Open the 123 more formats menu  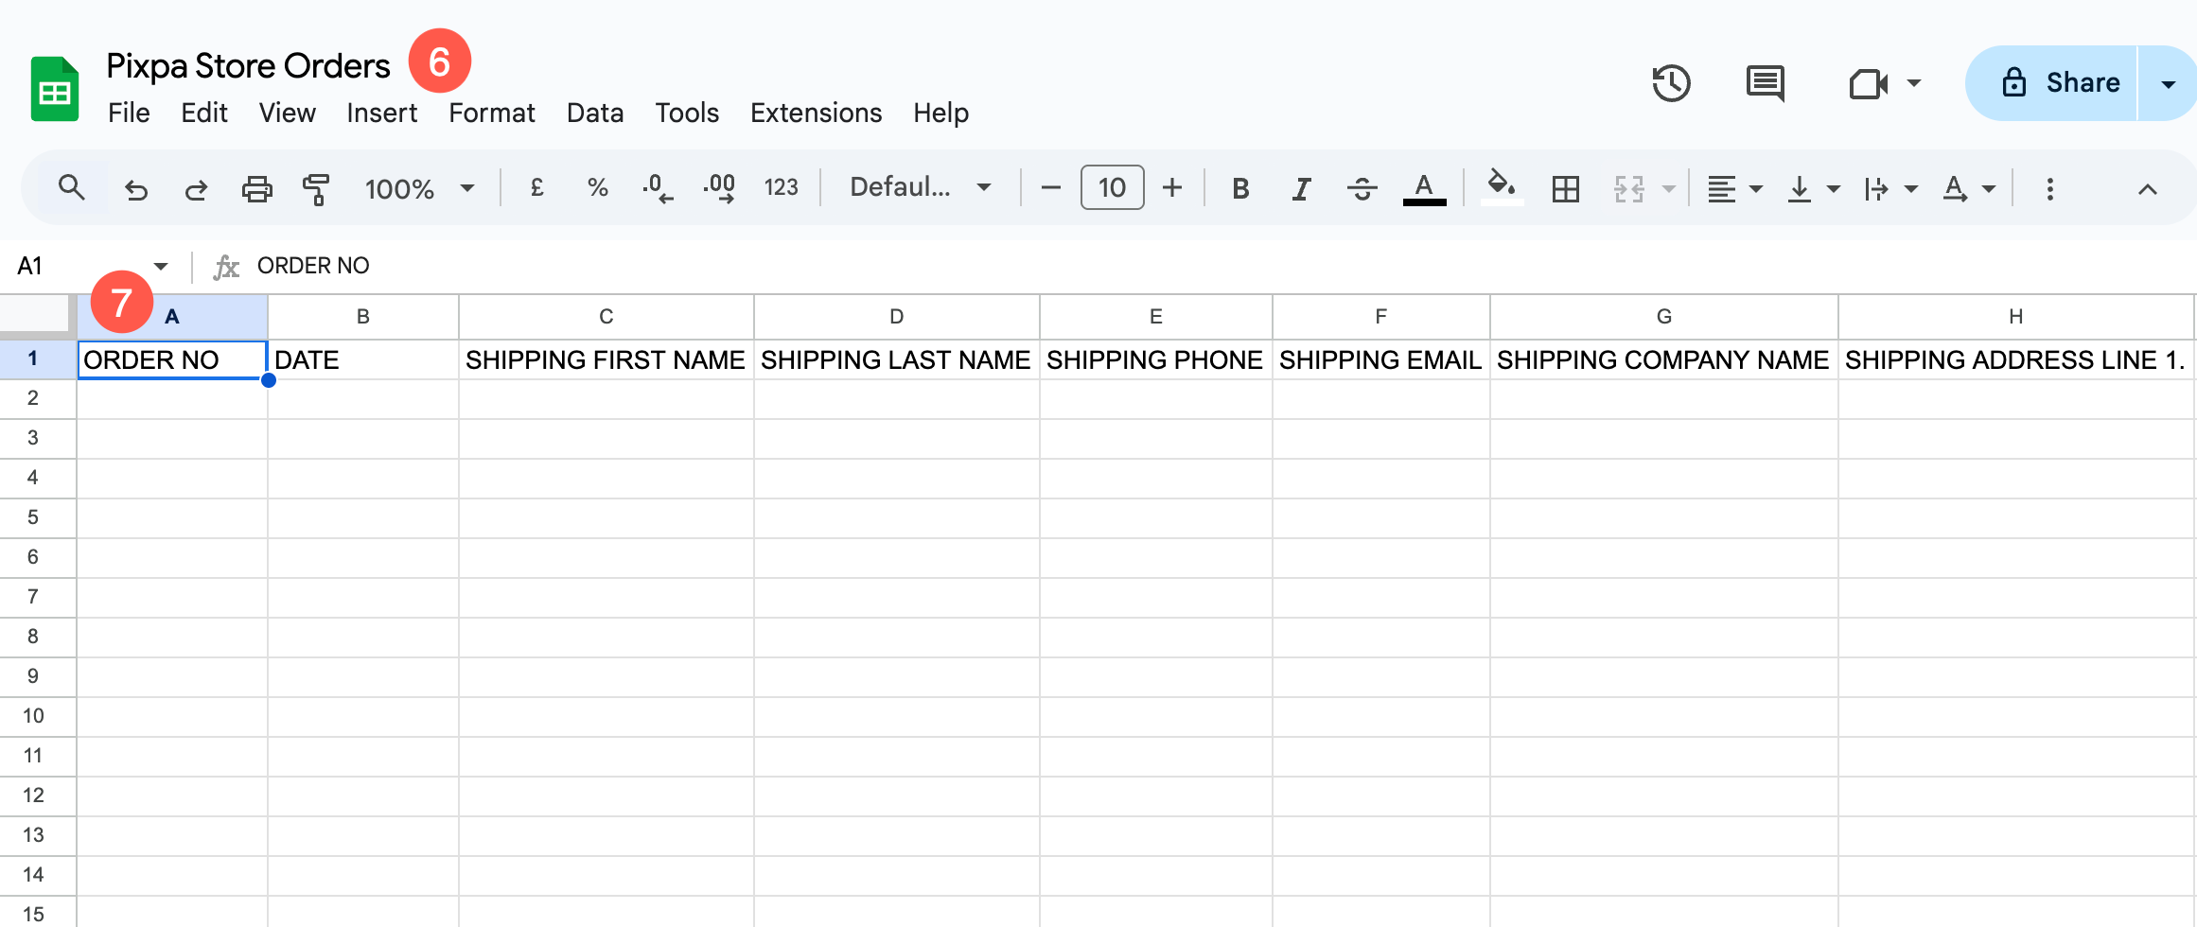click(x=782, y=188)
